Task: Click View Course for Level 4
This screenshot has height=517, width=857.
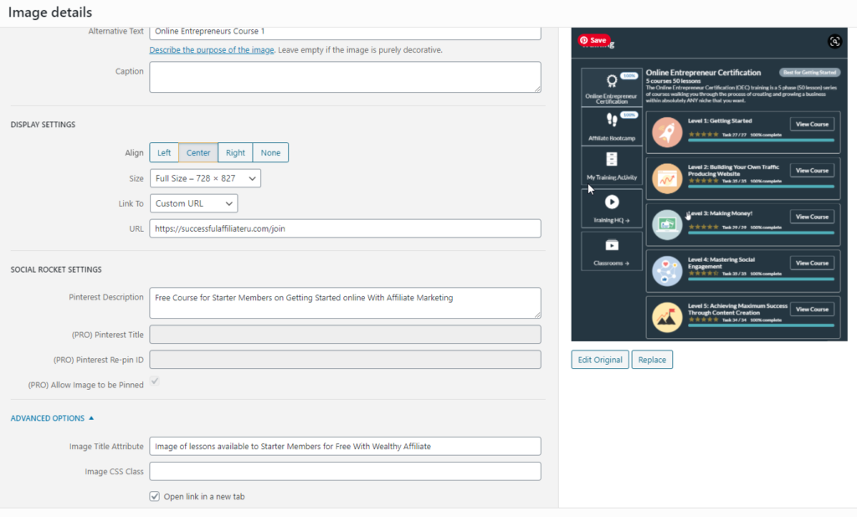Action: [812, 263]
